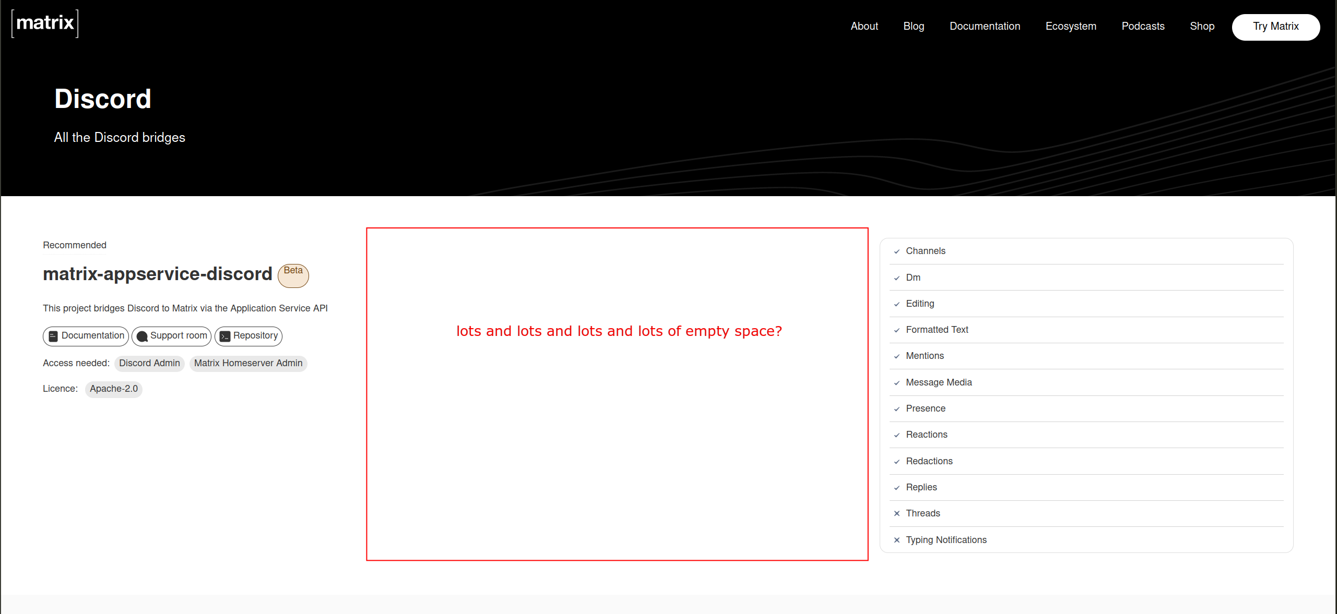This screenshot has width=1337, height=614.
Task: Select the Beta maturity badge
Action: tap(293, 274)
